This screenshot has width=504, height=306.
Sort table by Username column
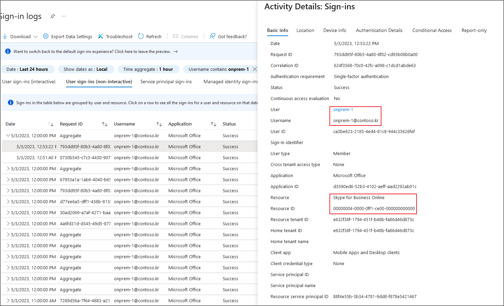coord(159,124)
